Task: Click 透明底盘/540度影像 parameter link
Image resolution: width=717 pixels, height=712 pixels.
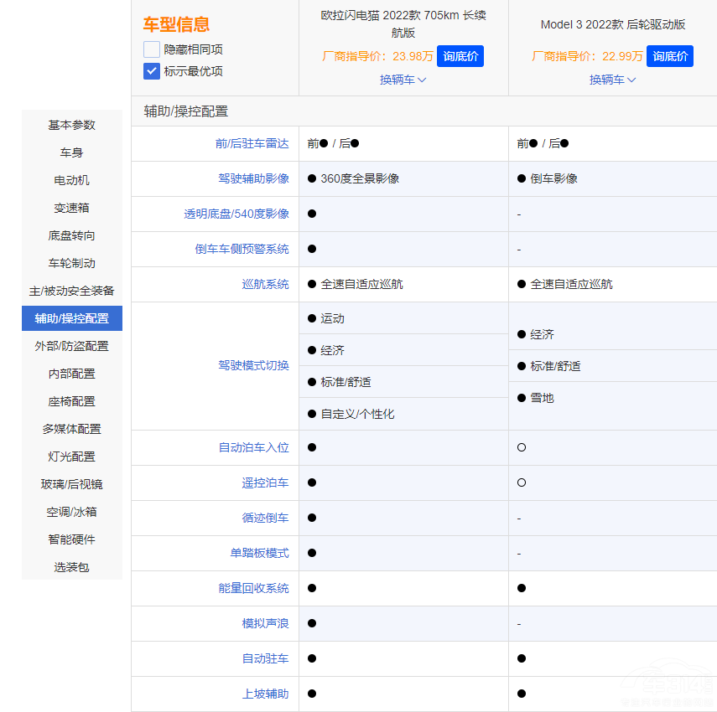Action: 236,214
